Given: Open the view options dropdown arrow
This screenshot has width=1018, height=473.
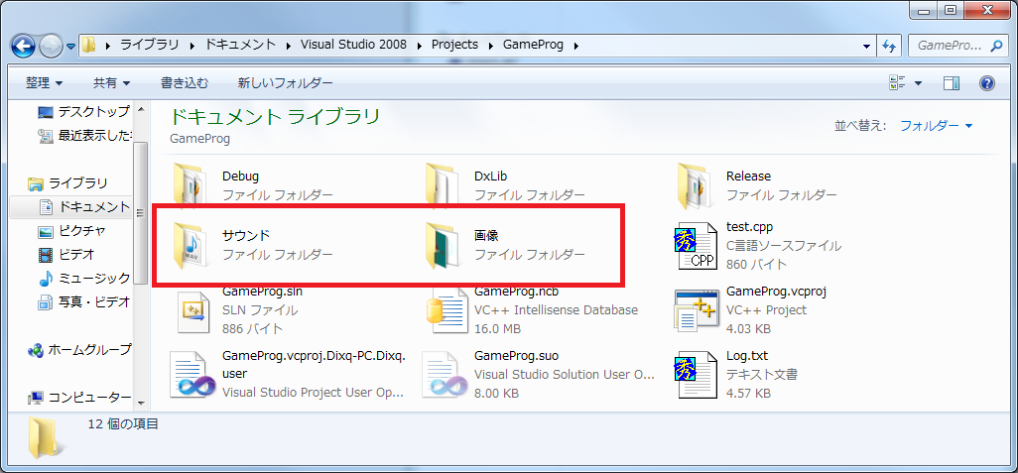Looking at the screenshot, I should (918, 83).
